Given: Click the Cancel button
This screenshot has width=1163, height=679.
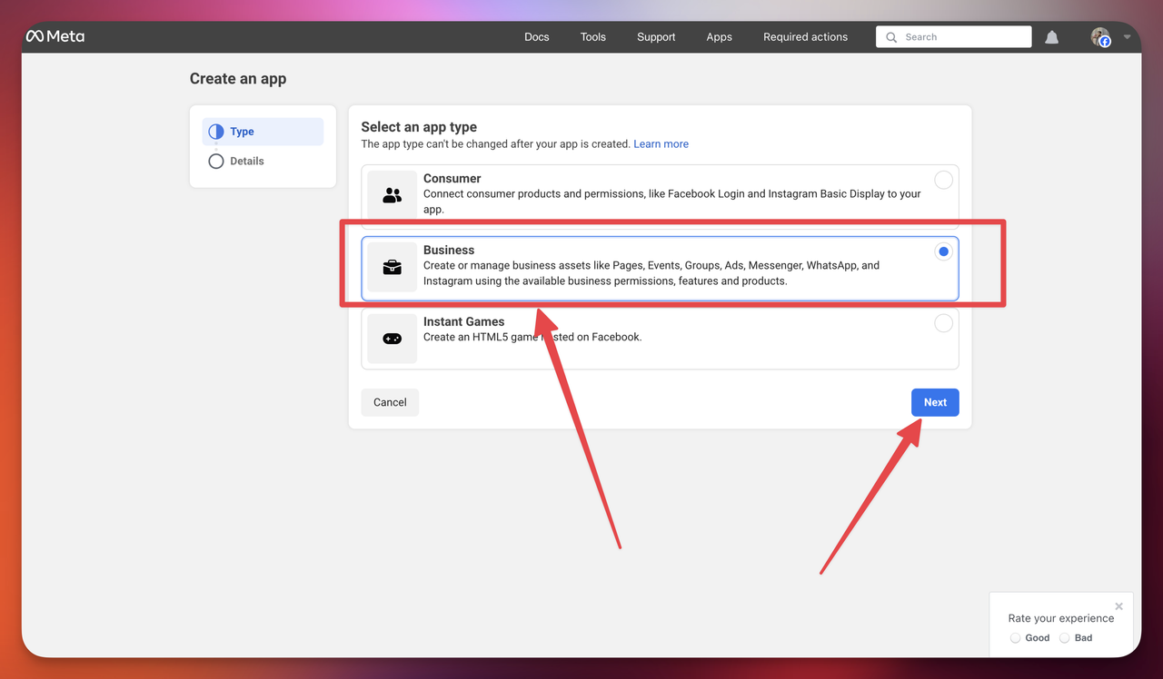Looking at the screenshot, I should pos(390,402).
